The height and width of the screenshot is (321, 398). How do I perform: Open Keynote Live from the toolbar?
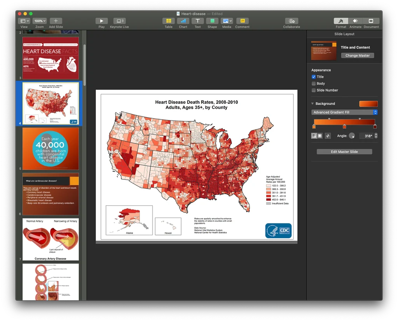pos(119,21)
